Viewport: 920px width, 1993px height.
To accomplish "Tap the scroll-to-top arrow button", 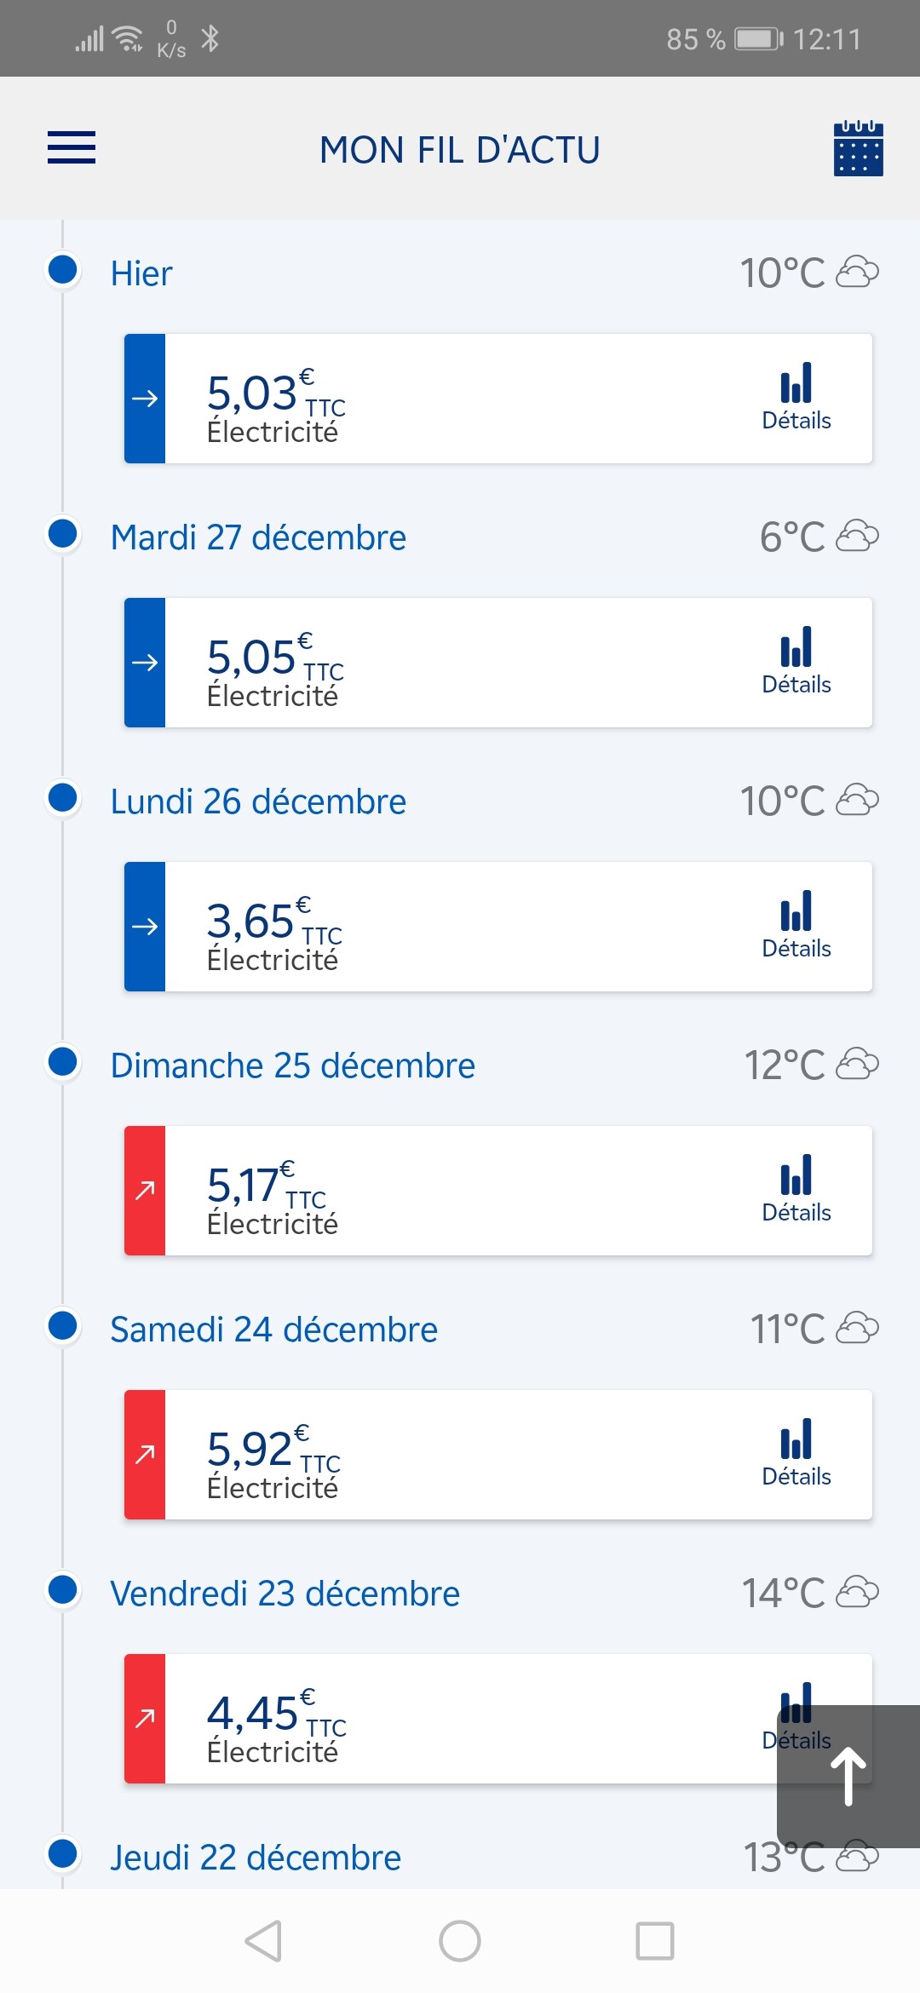I will [x=848, y=1777].
